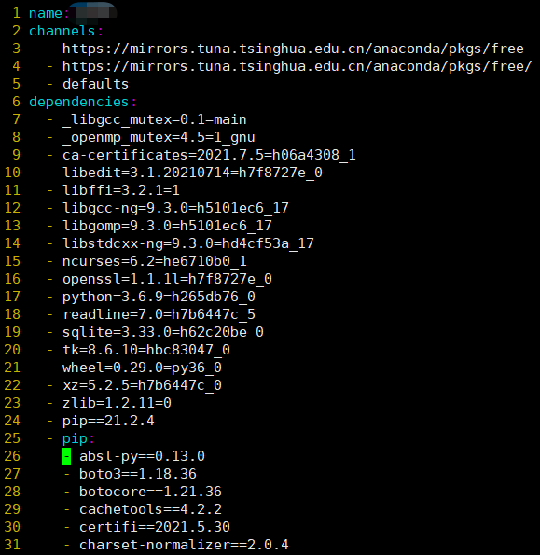Screen dimensions: 540x555
Task: Click the absl-py==0.13.0 entry
Action: pos(142,456)
